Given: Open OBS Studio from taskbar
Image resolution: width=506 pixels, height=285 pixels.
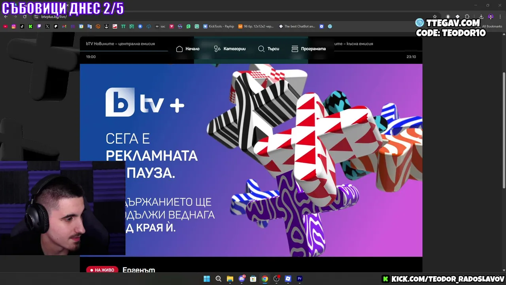Looking at the screenshot, I should click(x=276, y=279).
